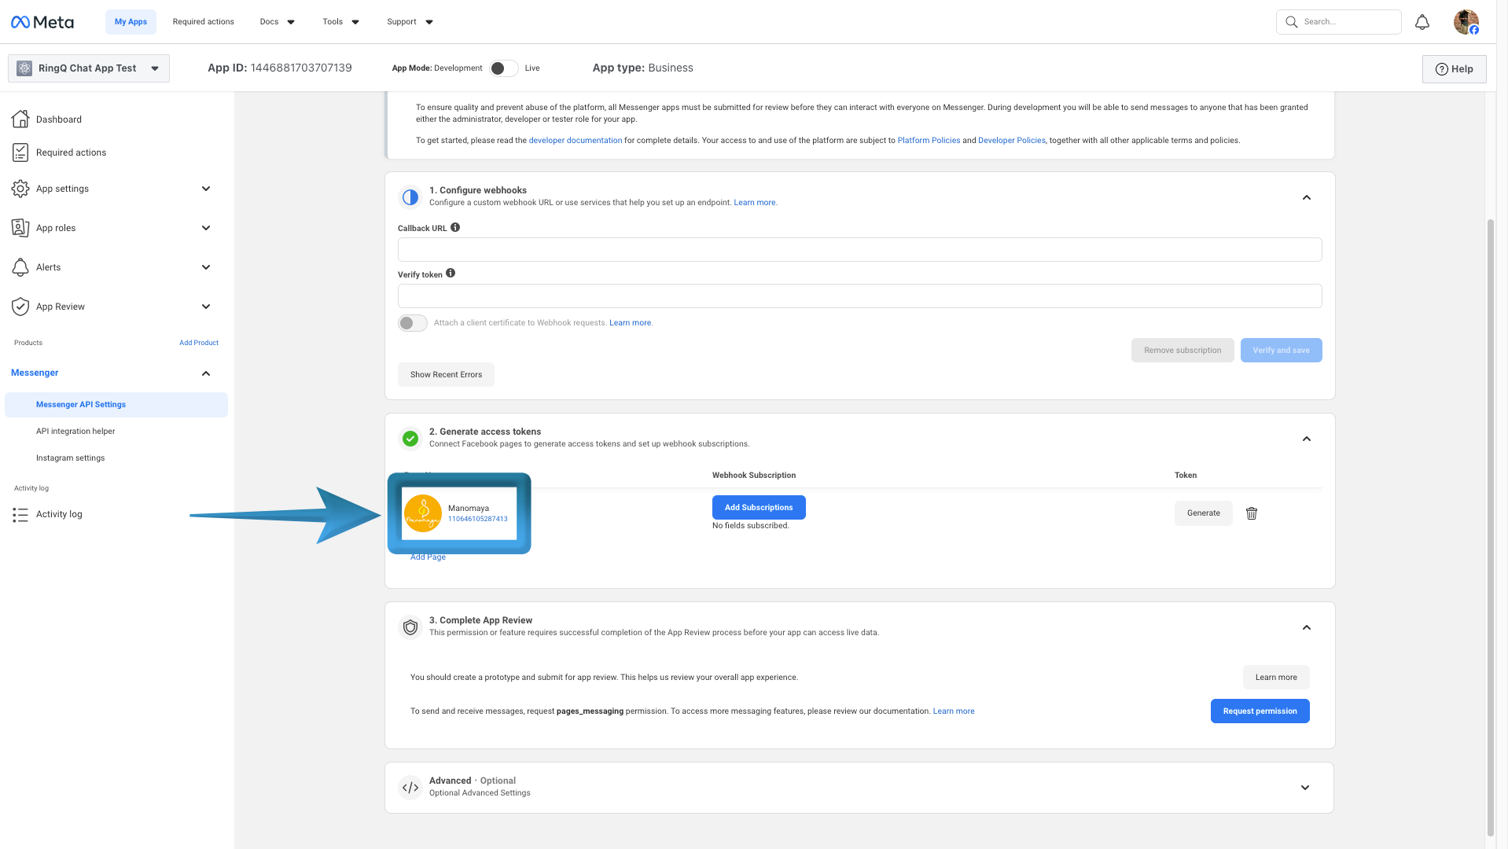Image resolution: width=1508 pixels, height=849 pixels.
Task: Enable client certificate for Webhook requests
Action: (x=413, y=323)
